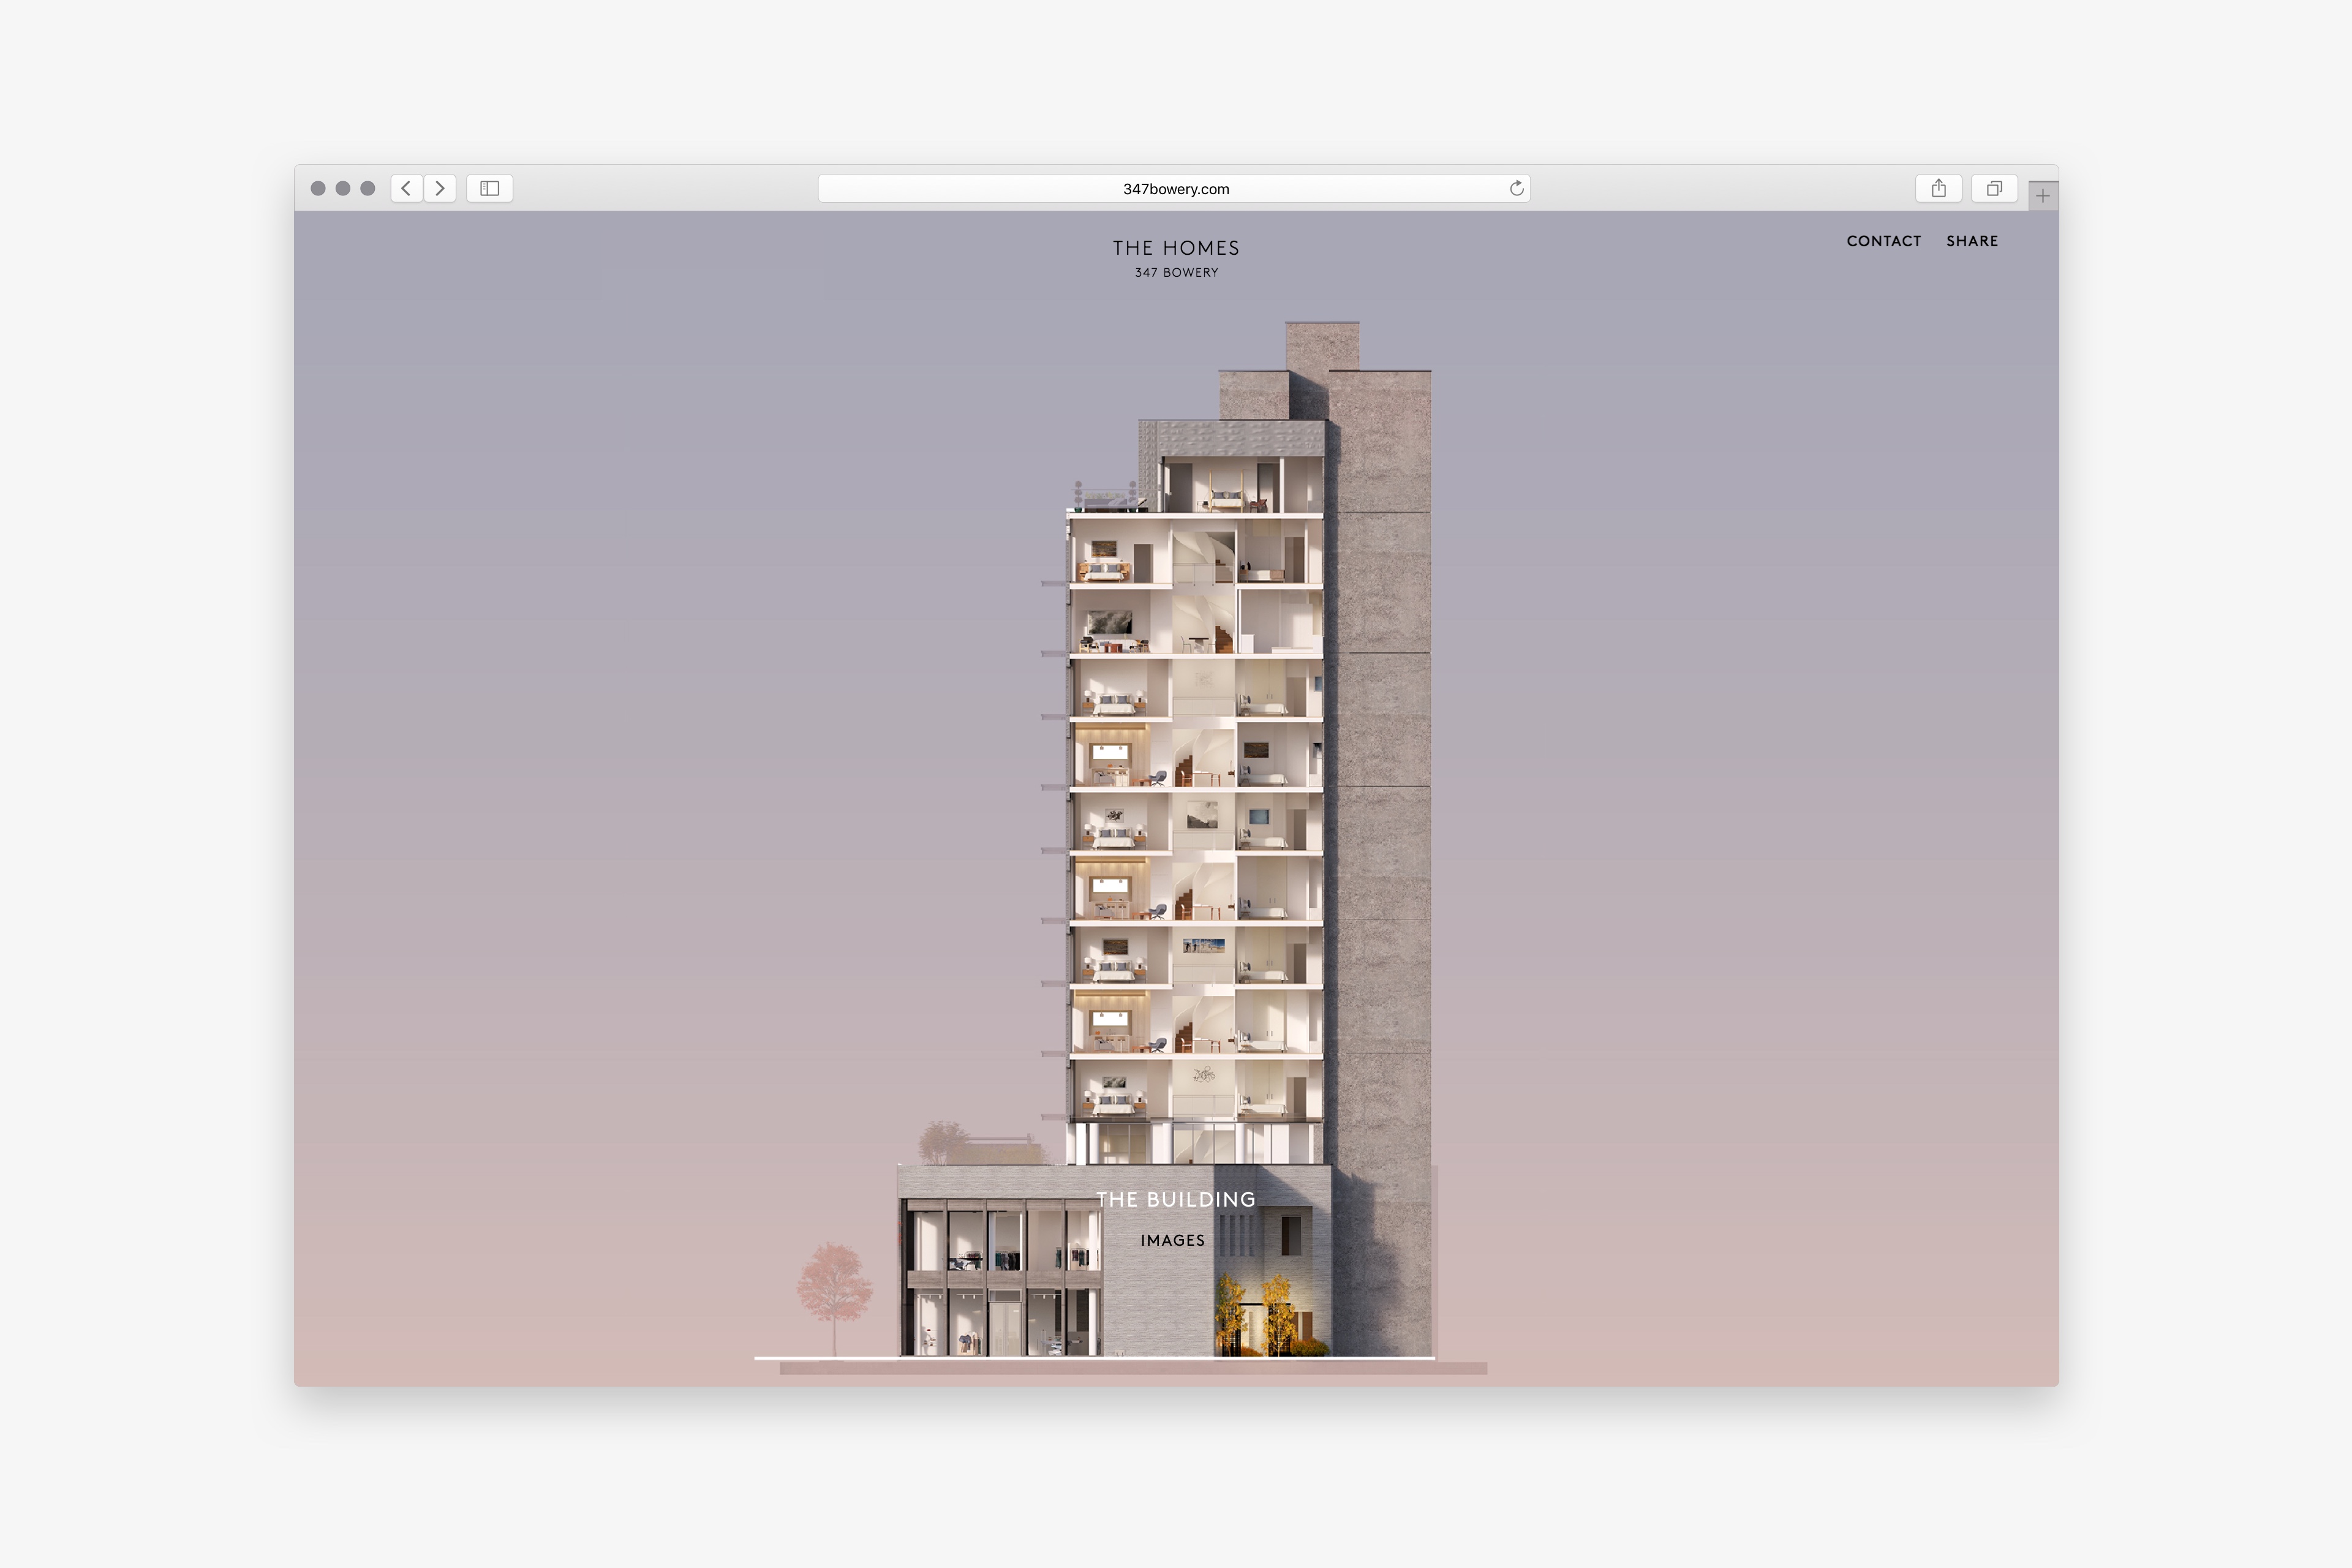This screenshot has width=2352, height=1568.
Task: Reload the page with the refresh icon
Action: pos(1516,188)
